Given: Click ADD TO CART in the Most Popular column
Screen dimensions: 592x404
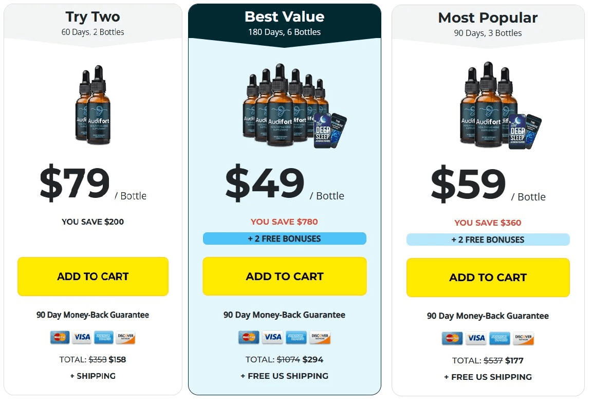Looking at the screenshot, I should coord(487,278).
